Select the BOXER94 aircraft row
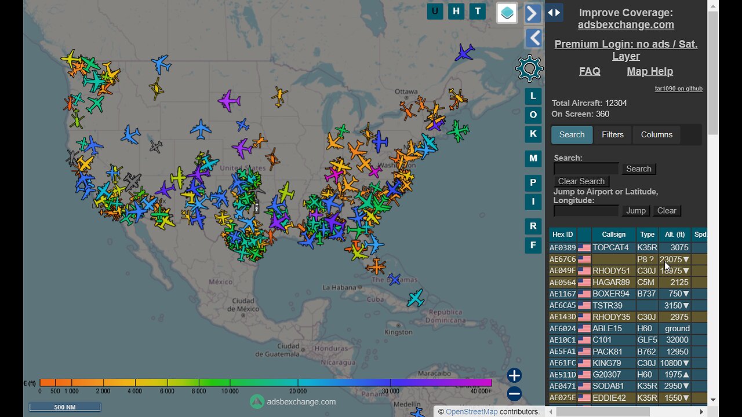 (628, 294)
